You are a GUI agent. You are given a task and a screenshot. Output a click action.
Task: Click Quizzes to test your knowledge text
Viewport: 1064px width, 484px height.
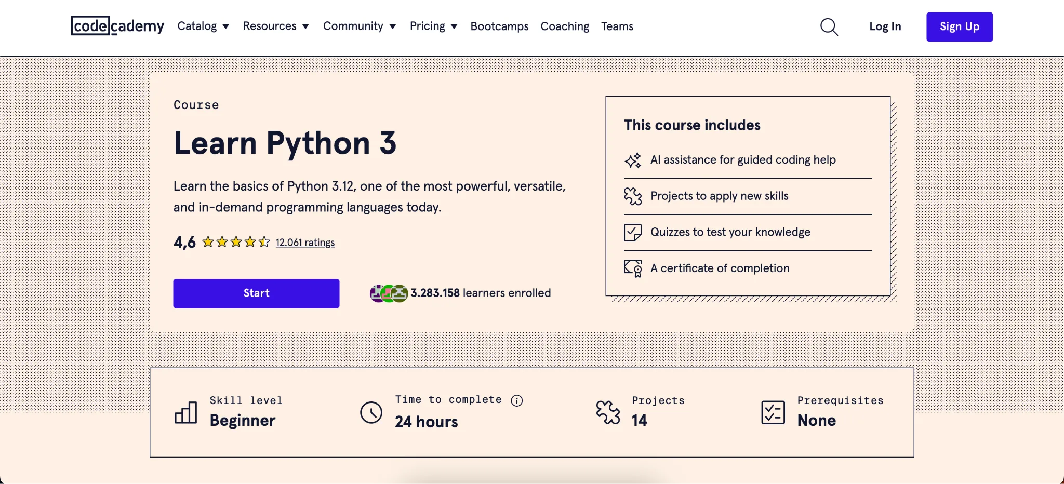(730, 232)
